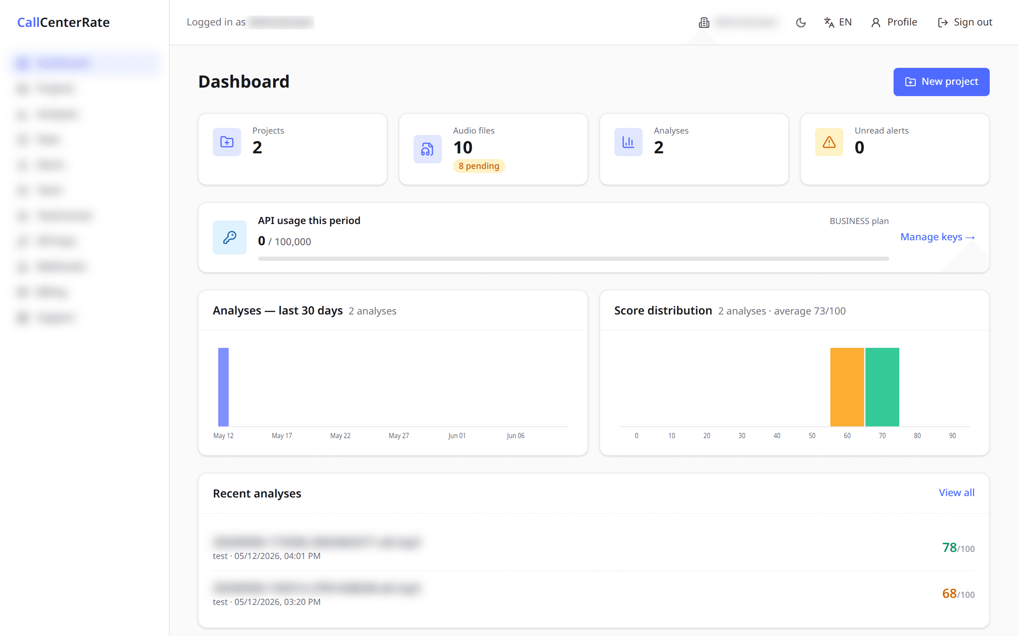Click the BUSINESS plan label
The height and width of the screenshot is (636, 1018).
click(x=859, y=221)
